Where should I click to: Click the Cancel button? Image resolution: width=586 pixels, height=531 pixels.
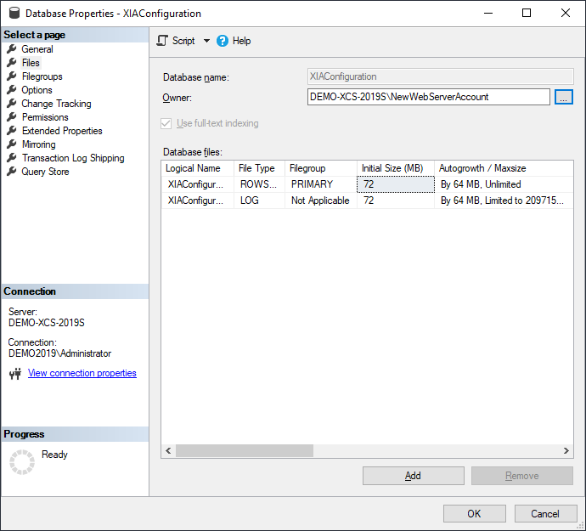[x=545, y=513]
